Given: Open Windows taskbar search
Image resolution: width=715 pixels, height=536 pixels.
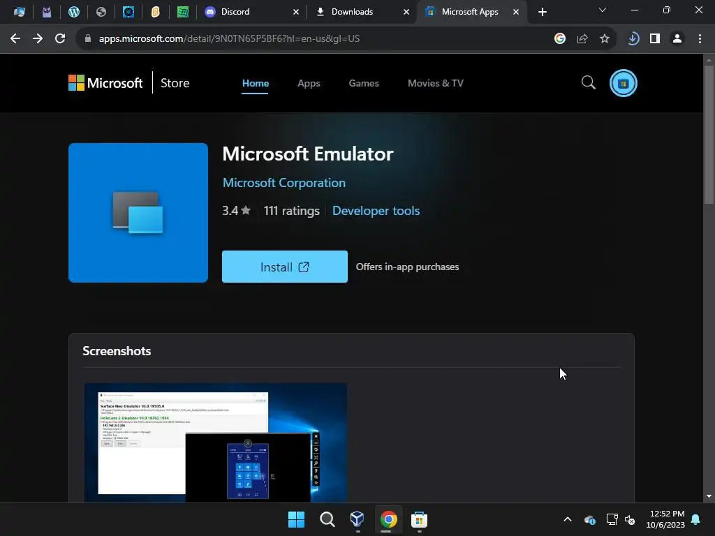Looking at the screenshot, I should (327, 519).
